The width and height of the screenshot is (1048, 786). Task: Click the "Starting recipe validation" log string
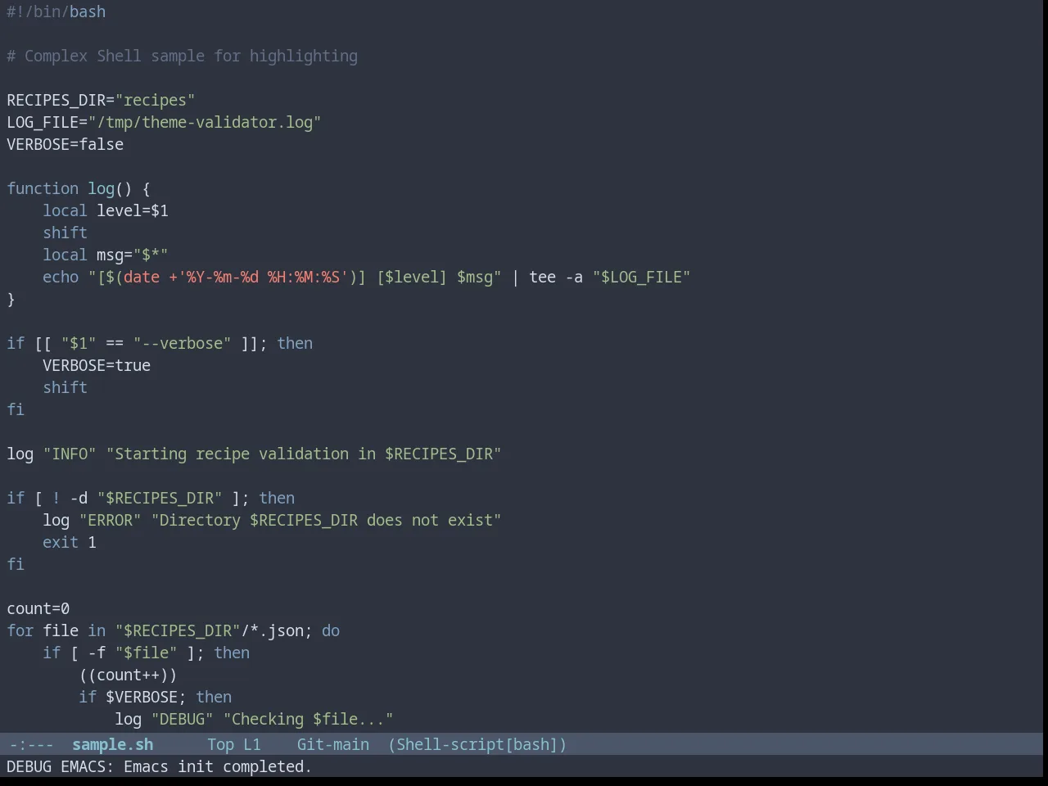click(x=303, y=454)
